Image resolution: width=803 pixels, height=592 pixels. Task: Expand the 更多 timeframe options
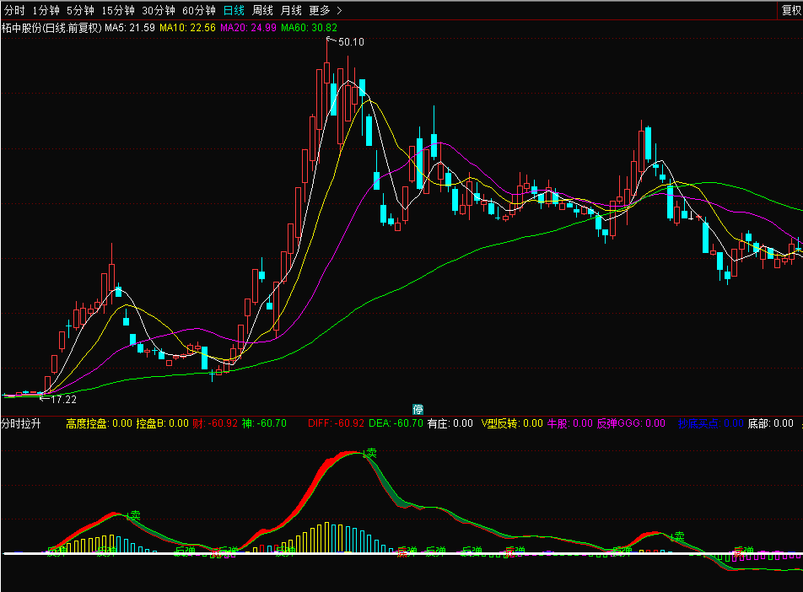point(326,10)
